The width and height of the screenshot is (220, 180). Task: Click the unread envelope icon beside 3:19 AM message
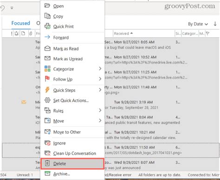(24, 102)
